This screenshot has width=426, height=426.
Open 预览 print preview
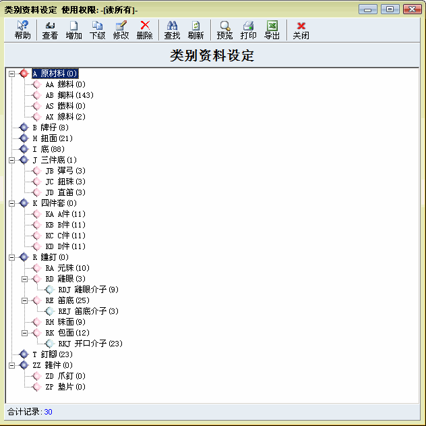point(224,30)
